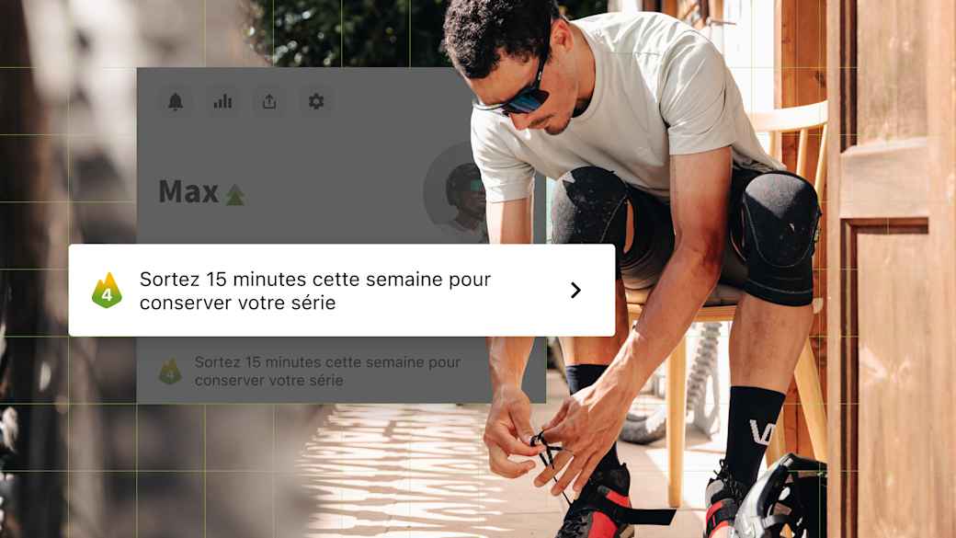The width and height of the screenshot is (956, 538).
Task: Open notifications via the bell icon
Action: point(176,101)
